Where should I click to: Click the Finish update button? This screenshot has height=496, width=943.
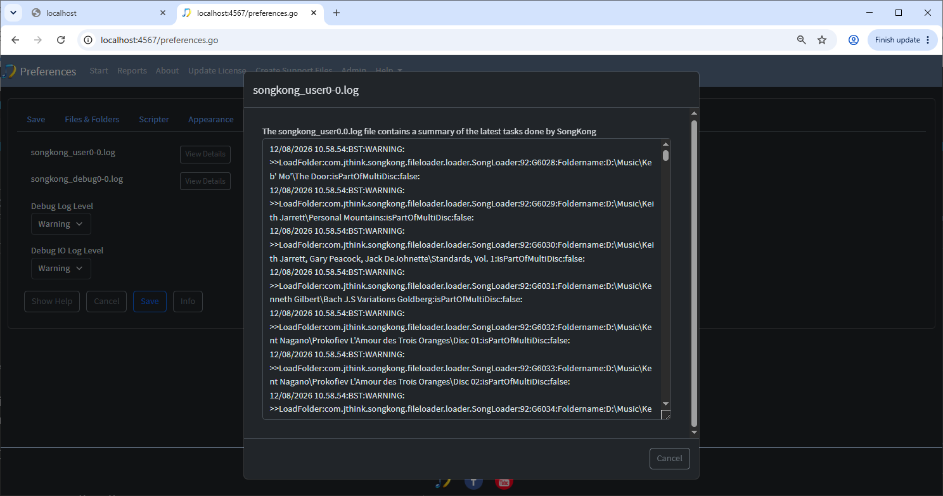pos(902,40)
